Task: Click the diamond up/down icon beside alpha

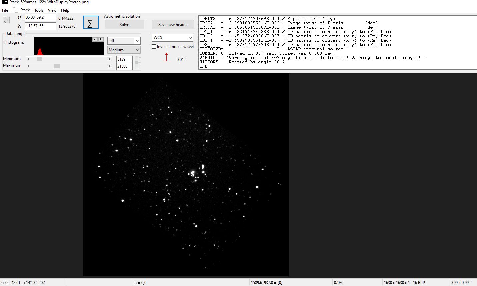Action: pos(6,20)
